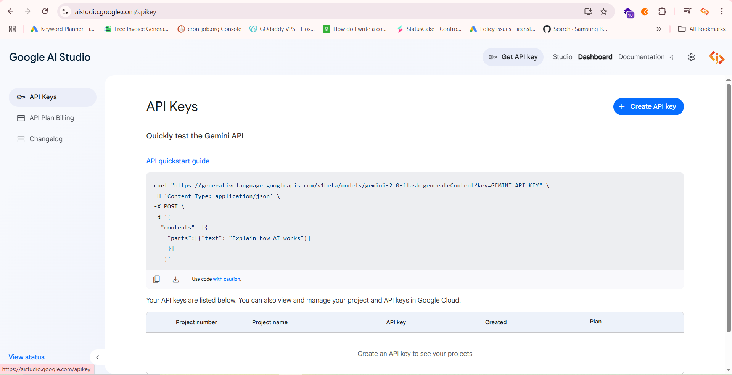Click Created column header
The width and height of the screenshot is (732, 375).
pyautogui.click(x=496, y=322)
